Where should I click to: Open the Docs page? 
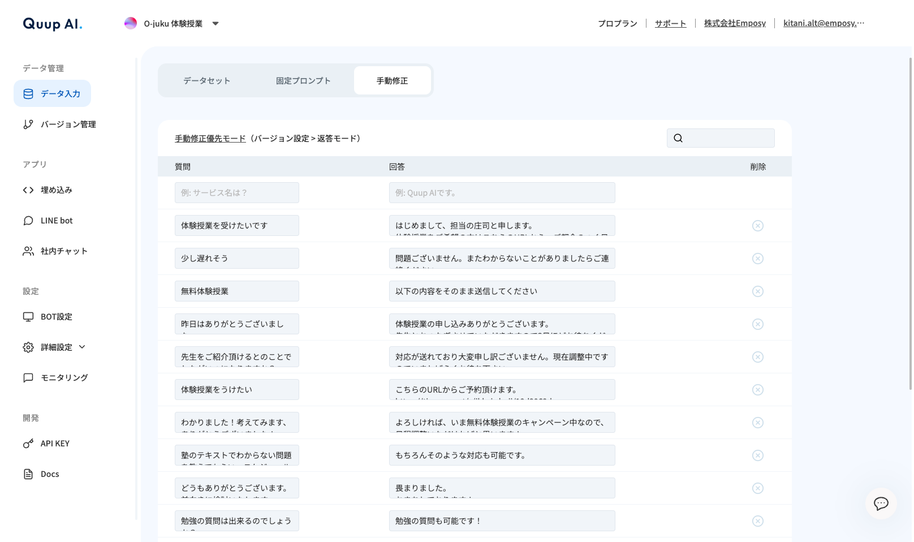tap(49, 474)
